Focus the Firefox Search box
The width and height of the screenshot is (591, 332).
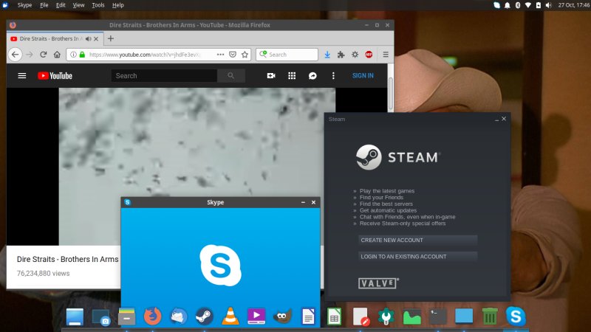(287, 55)
